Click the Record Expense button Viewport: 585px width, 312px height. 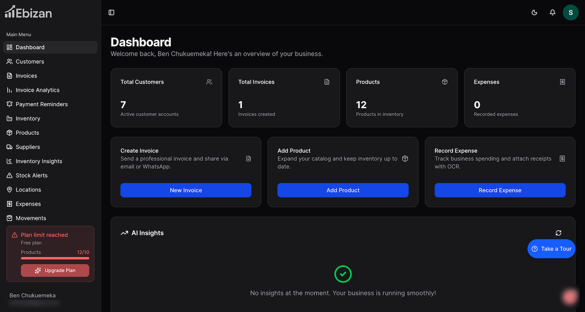click(x=500, y=190)
